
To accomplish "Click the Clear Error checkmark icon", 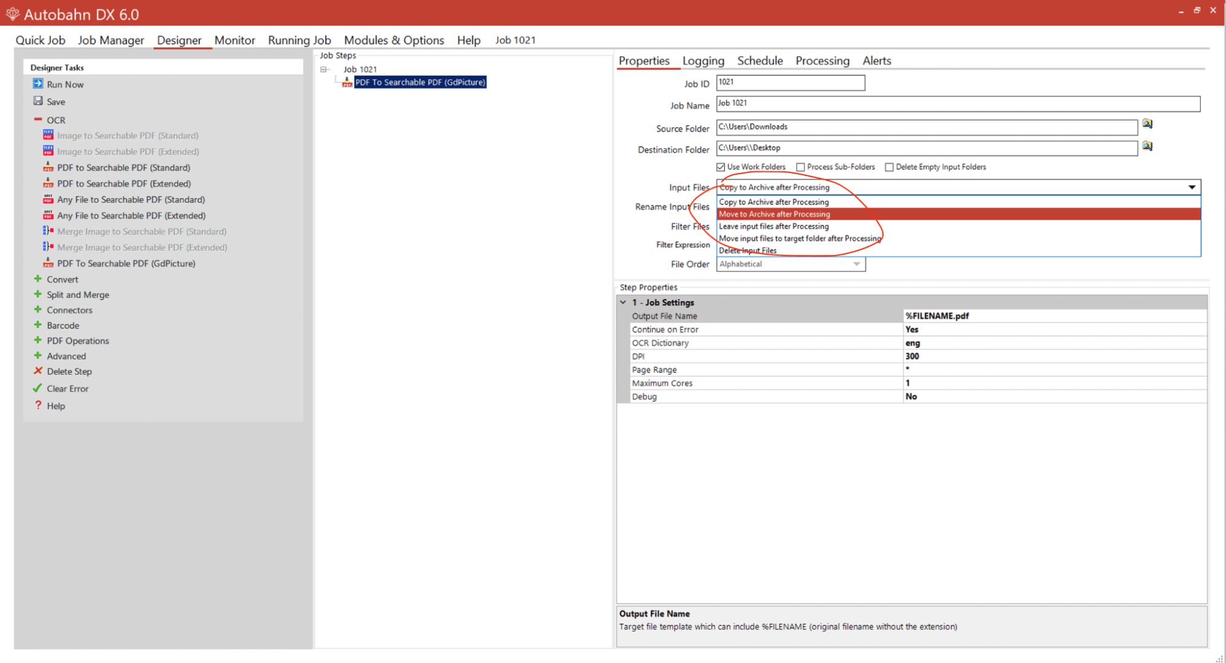I will tap(38, 388).
